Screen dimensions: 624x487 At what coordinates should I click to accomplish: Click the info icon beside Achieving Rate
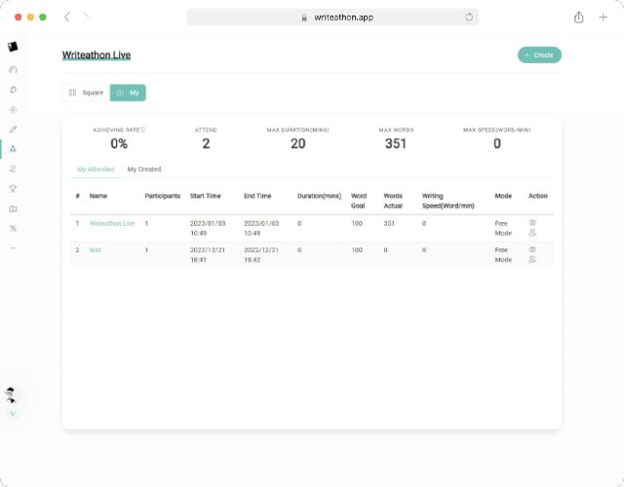click(x=143, y=130)
